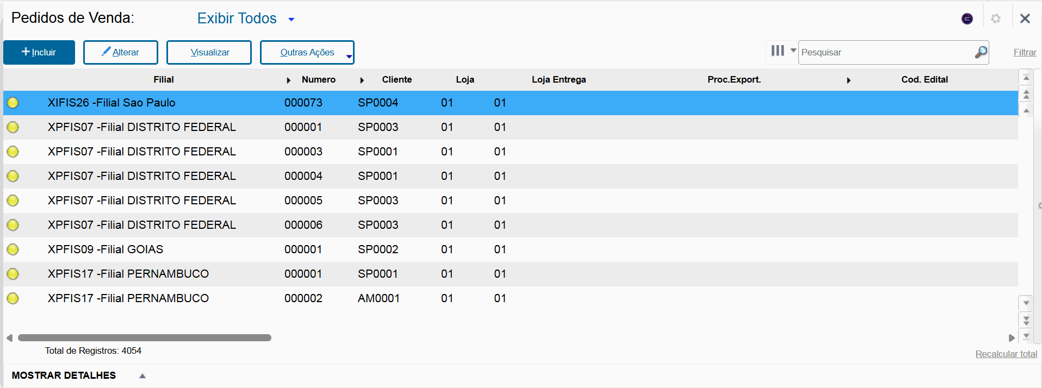
Task: Expand MOSTRAR DETALHES panel arrow
Action: (142, 376)
